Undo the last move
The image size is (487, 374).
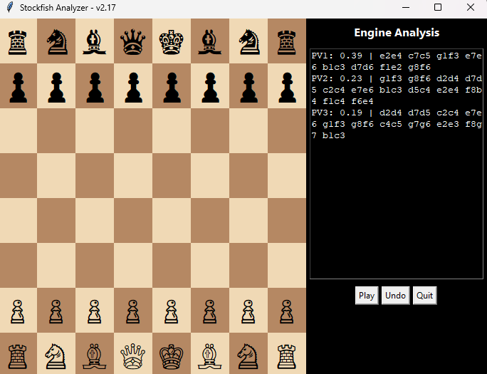[395, 296]
